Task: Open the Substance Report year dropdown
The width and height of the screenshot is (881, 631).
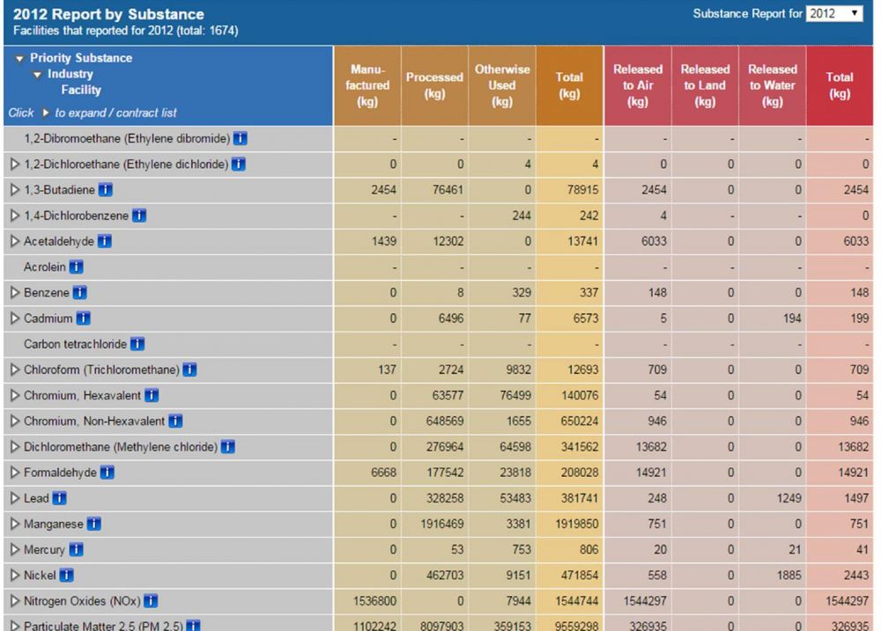Action: pos(834,14)
